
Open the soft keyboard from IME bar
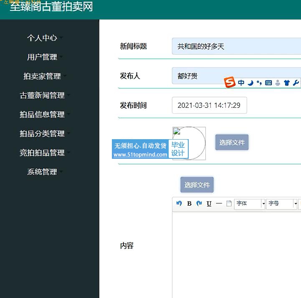click(268, 83)
